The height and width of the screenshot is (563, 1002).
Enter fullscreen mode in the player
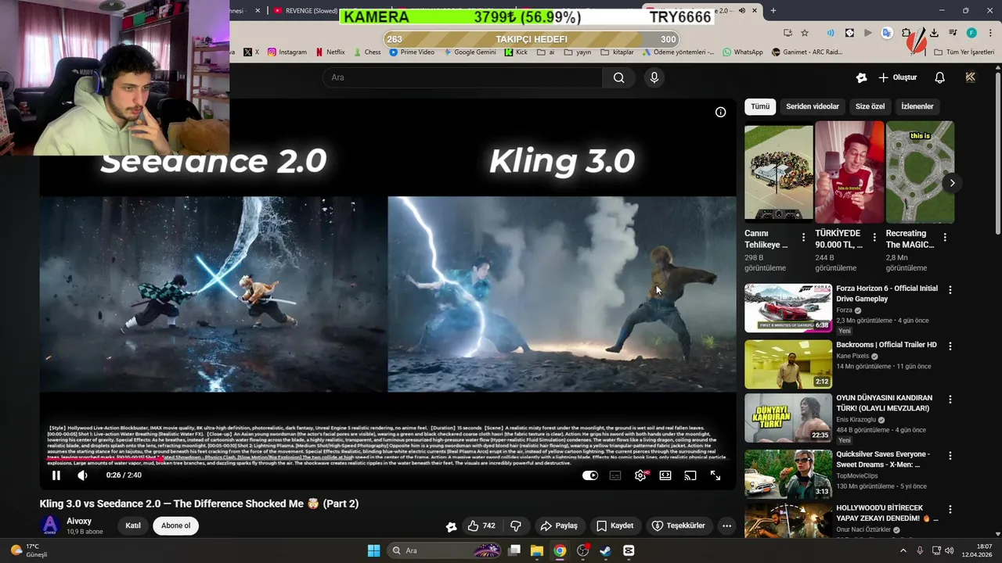(715, 475)
